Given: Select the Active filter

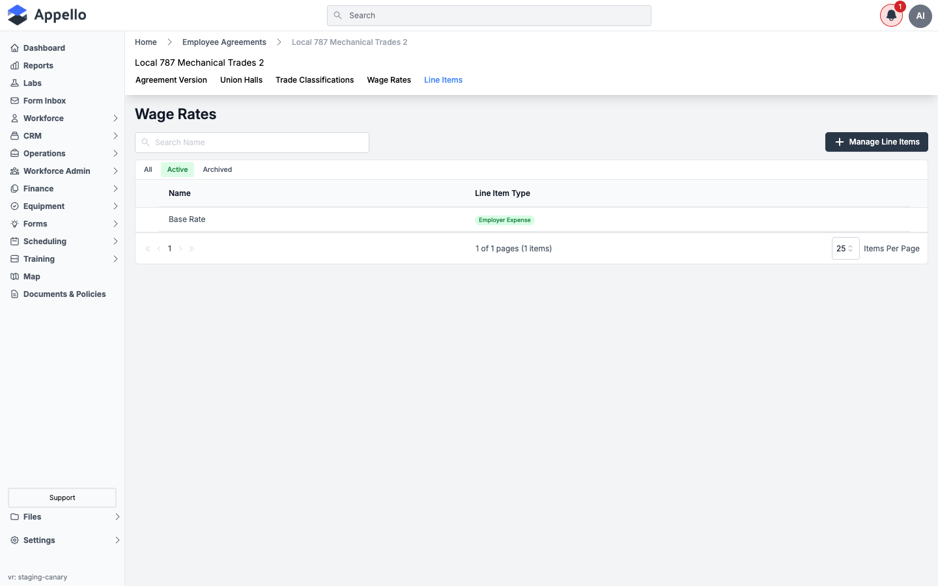Looking at the screenshot, I should pos(177,170).
